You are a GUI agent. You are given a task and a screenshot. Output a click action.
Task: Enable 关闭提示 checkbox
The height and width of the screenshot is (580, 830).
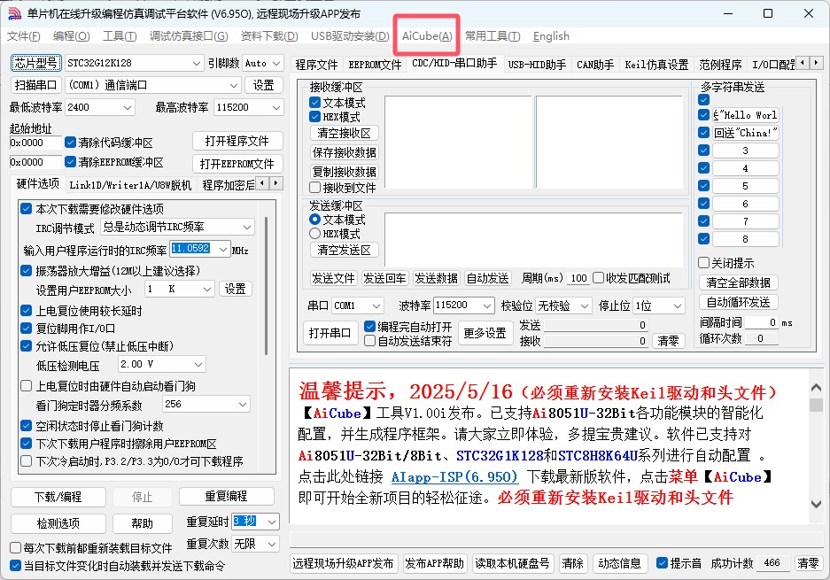pos(703,262)
